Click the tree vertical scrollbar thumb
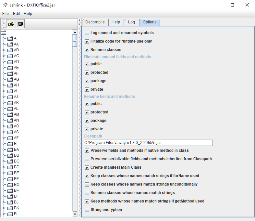The image size is (255, 221). point(75,41)
